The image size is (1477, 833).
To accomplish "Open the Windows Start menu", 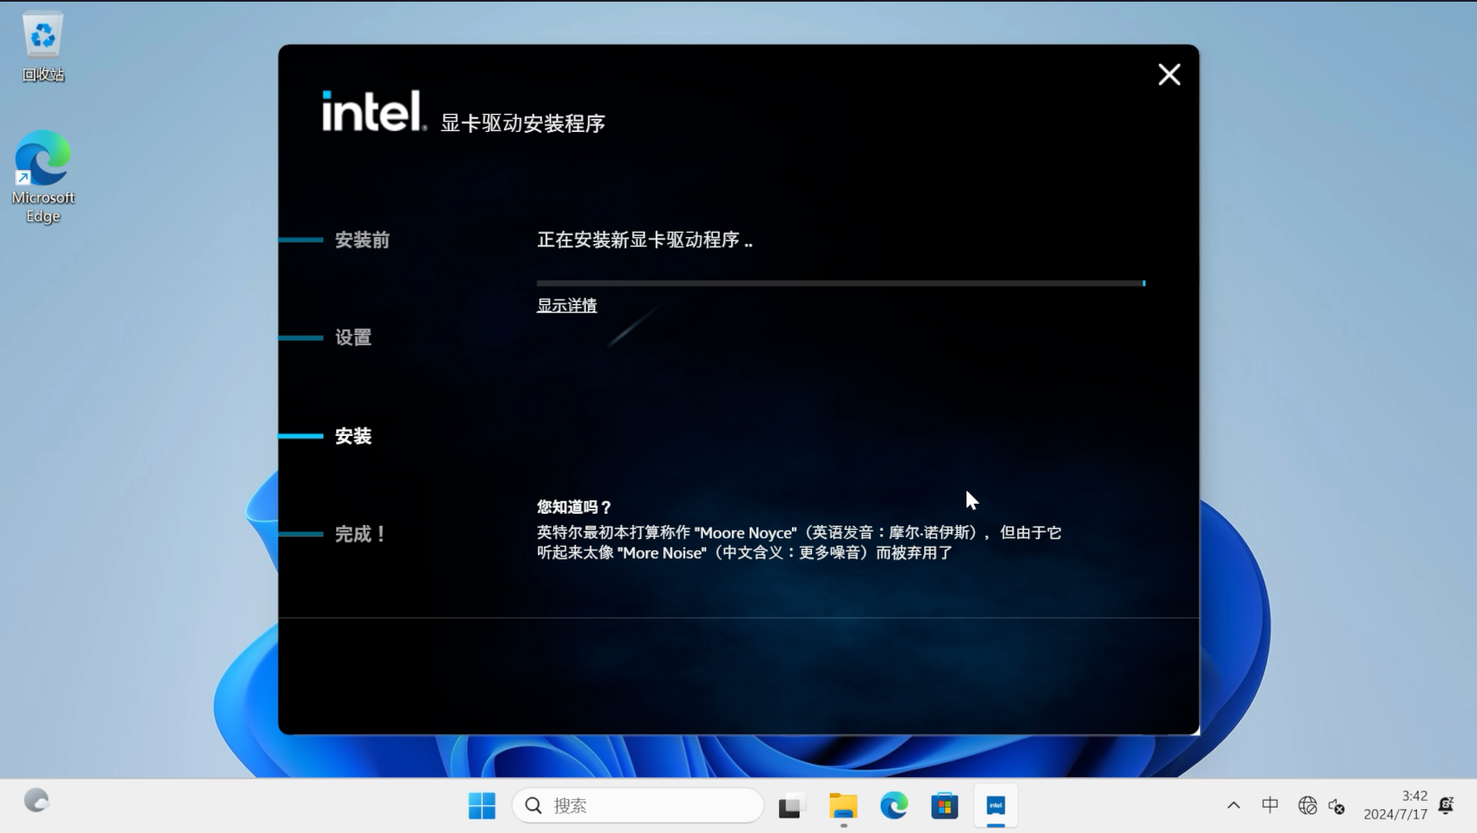I will pos(482,806).
